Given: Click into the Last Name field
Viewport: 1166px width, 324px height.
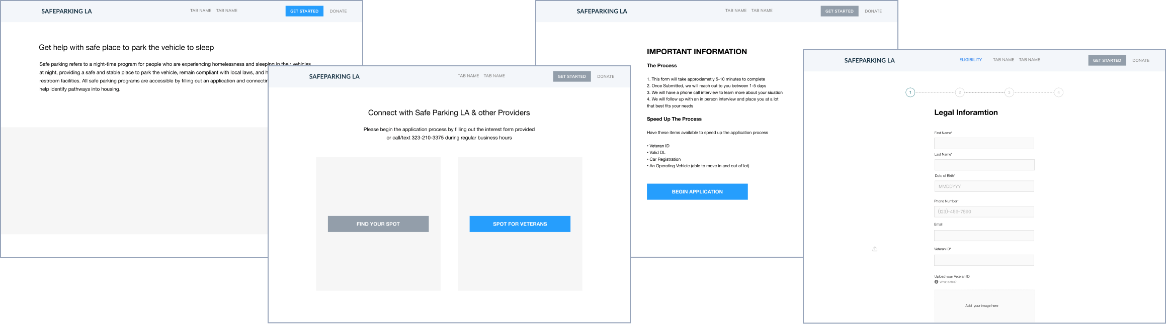Looking at the screenshot, I should (984, 165).
